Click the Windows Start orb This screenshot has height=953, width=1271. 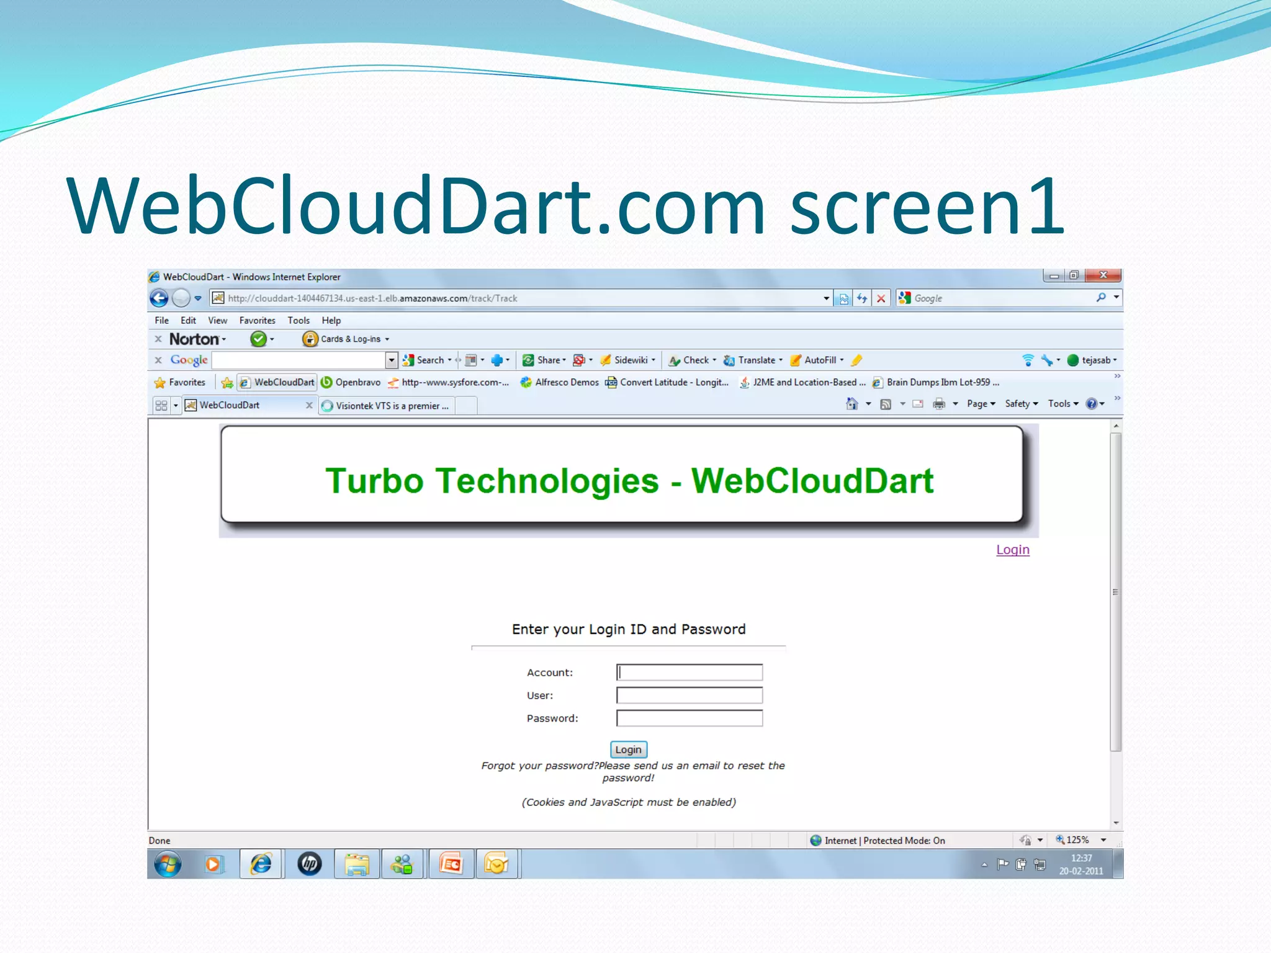point(168,864)
